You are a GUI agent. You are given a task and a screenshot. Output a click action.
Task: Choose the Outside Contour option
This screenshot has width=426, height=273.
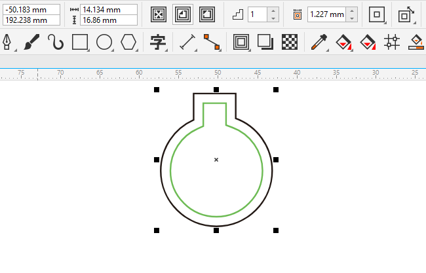pyautogui.click(x=207, y=14)
